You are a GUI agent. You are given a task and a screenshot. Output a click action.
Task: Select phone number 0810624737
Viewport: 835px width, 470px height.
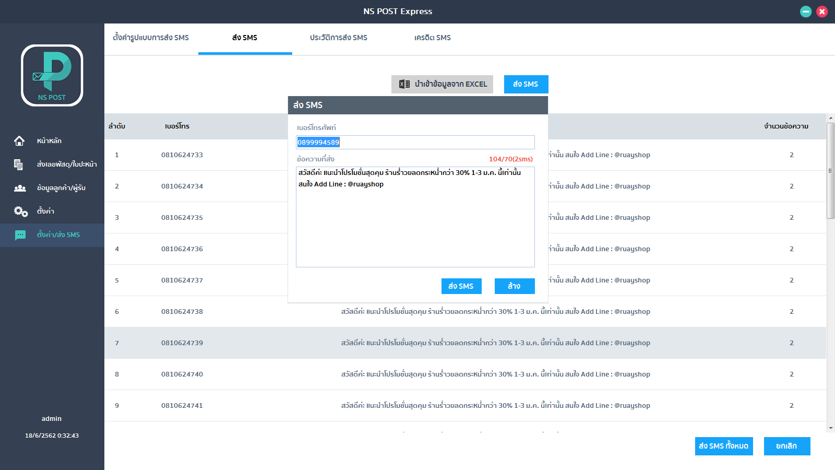(x=182, y=280)
